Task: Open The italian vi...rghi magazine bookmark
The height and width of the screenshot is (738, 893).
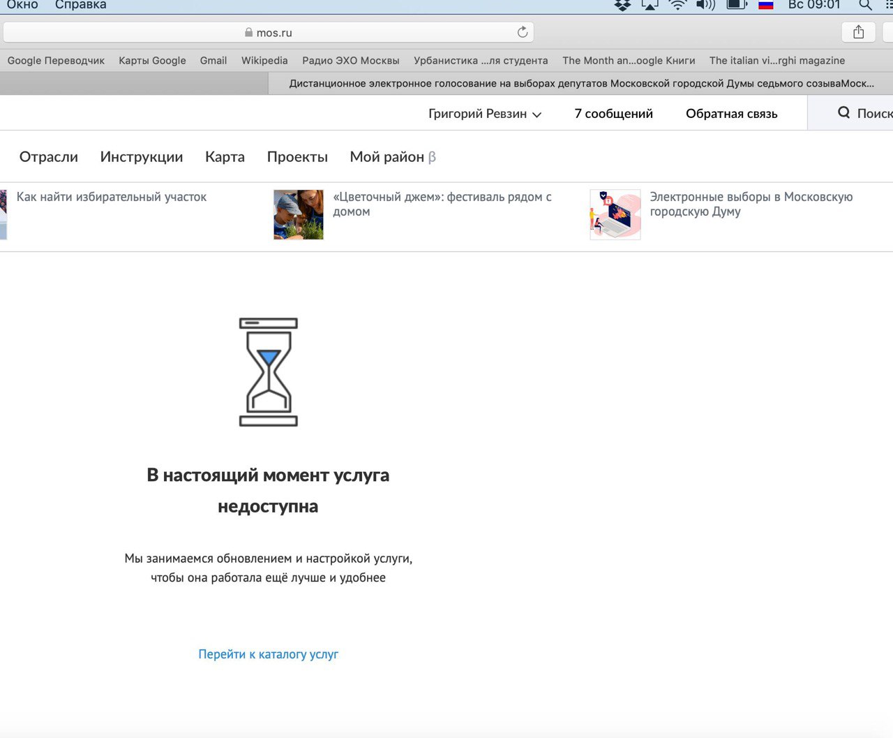Action: point(777,61)
